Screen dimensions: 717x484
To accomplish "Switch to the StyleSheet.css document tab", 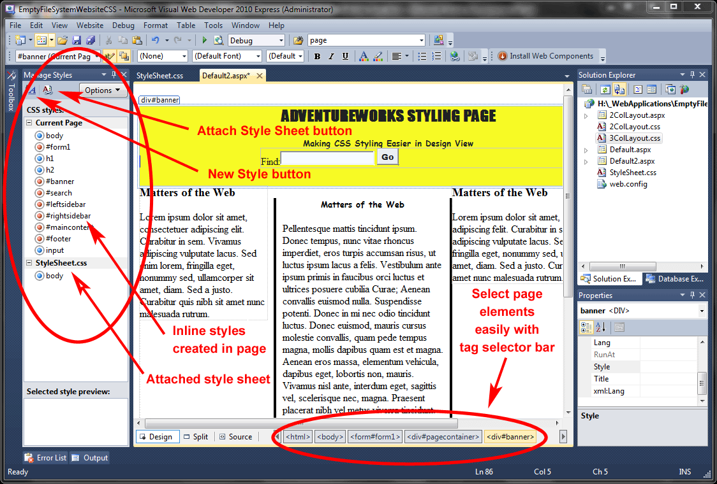I will click(x=160, y=76).
